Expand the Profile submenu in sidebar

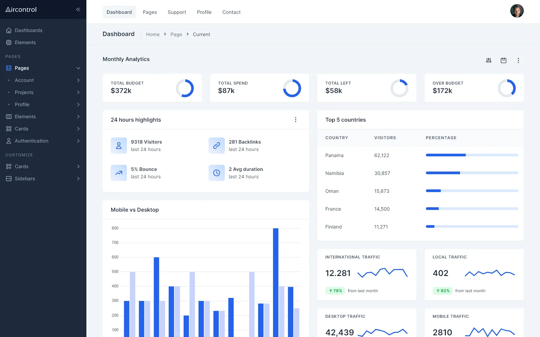(x=78, y=104)
